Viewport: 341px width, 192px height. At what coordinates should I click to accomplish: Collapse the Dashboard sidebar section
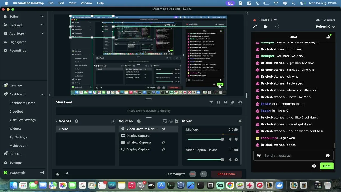click(42, 94)
